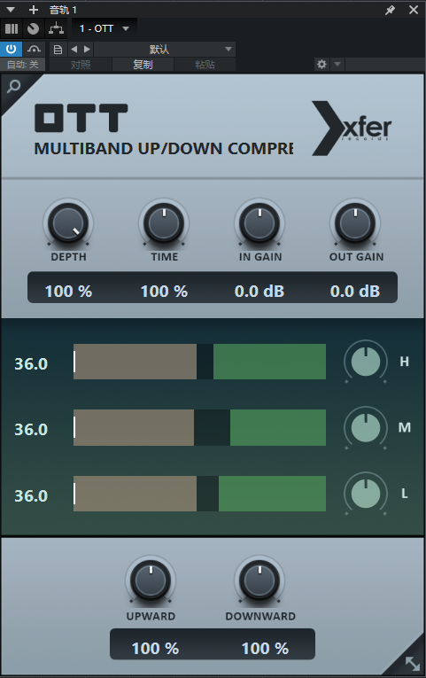This screenshot has width=426, height=678.
Task: Toggle the plugin power bypass button
Action: coord(11,49)
